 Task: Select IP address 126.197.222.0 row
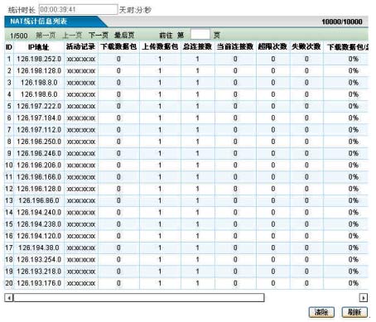39,106
